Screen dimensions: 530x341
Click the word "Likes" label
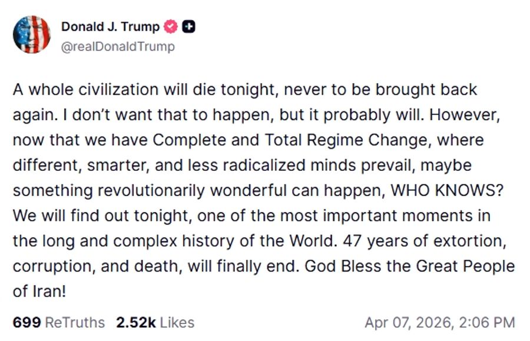tap(177, 322)
